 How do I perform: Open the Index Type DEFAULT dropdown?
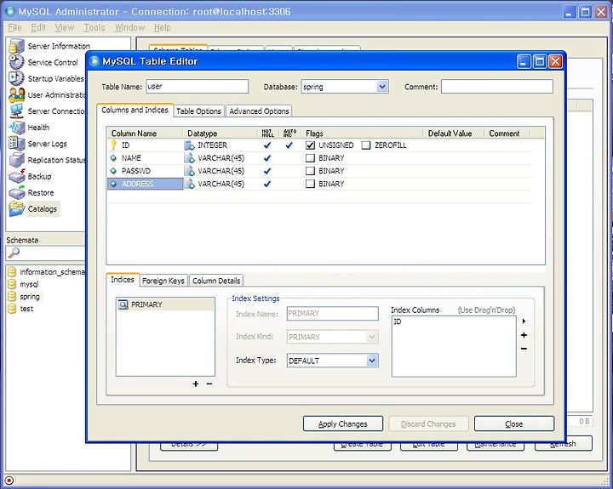pyautogui.click(x=372, y=361)
